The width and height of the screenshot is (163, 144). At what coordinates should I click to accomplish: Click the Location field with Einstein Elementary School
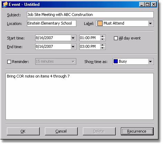[51, 24]
